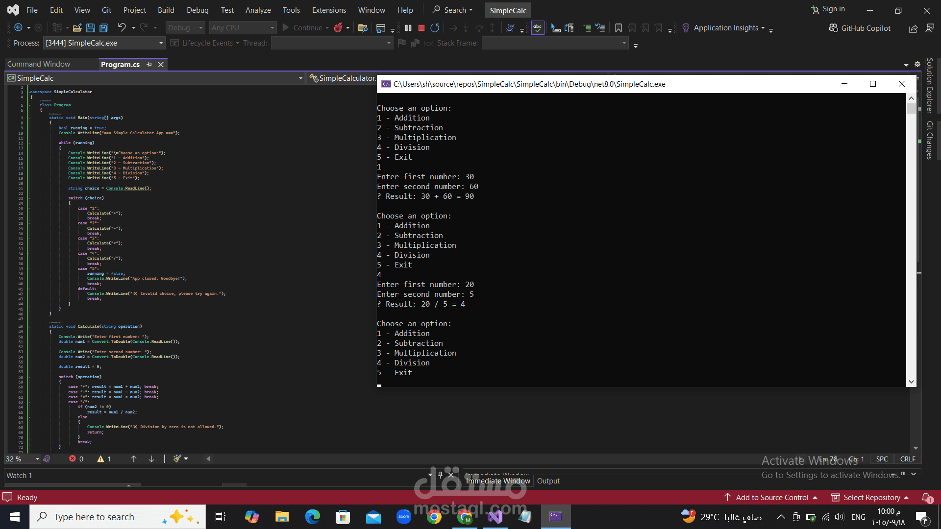Screen dimensions: 941x529
Task: Open the Debug menu
Action: (x=198, y=10)
